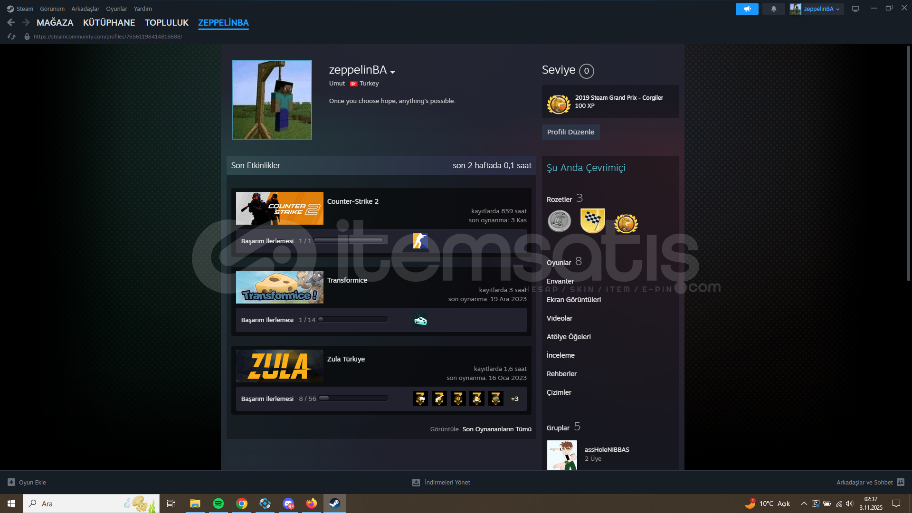The image size is (912, 513).
Task: Open the Son Oynananların Tümü link
Action: coord(497,429)
